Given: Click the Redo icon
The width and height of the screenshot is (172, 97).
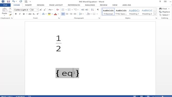Looking at the screenshot, I should click(21, 2).
